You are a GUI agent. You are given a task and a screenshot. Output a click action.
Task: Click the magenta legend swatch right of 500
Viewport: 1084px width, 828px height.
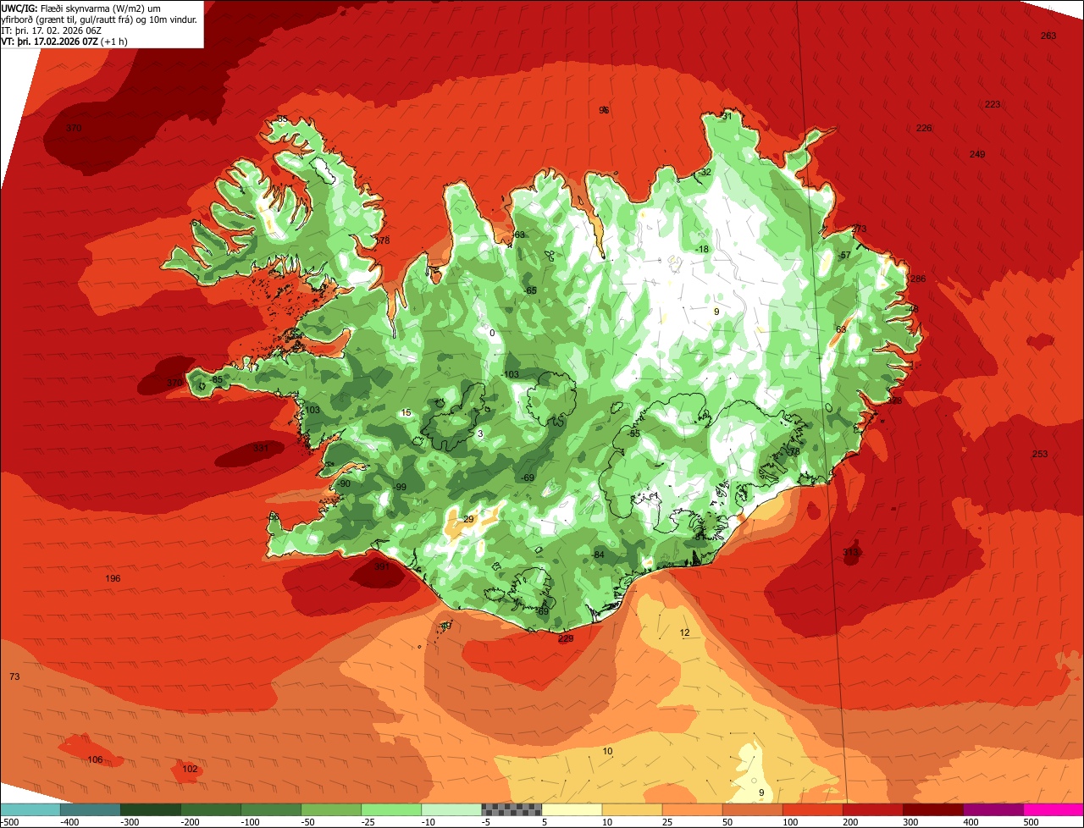pyautogui.click(x=1054, y=809)
